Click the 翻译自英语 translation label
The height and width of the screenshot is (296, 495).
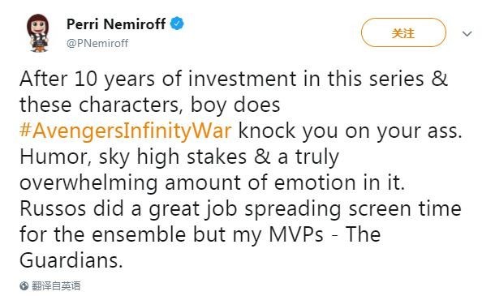click(56, 286)
